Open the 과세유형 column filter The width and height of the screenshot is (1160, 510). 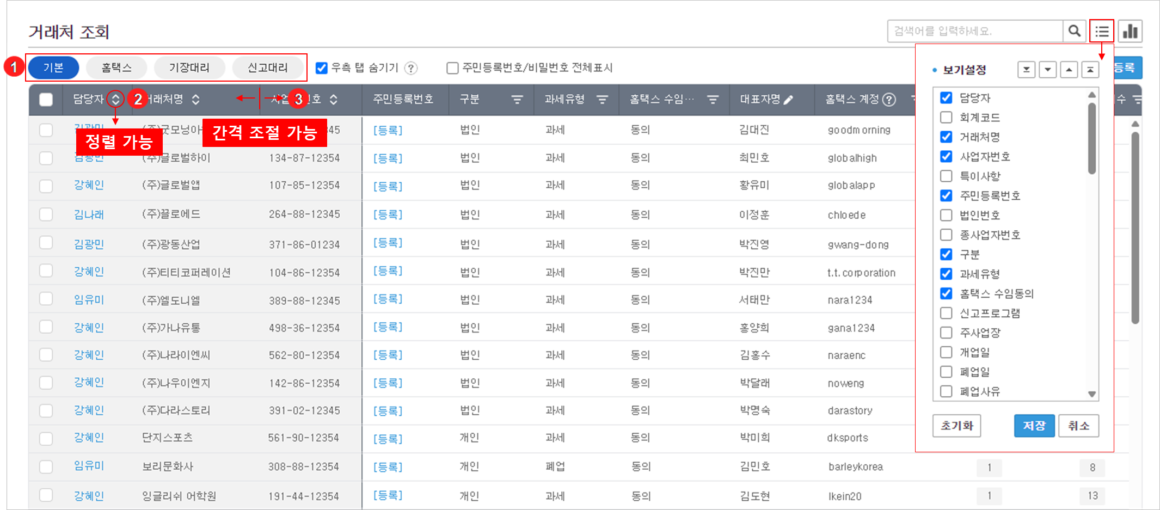point(602,100)
